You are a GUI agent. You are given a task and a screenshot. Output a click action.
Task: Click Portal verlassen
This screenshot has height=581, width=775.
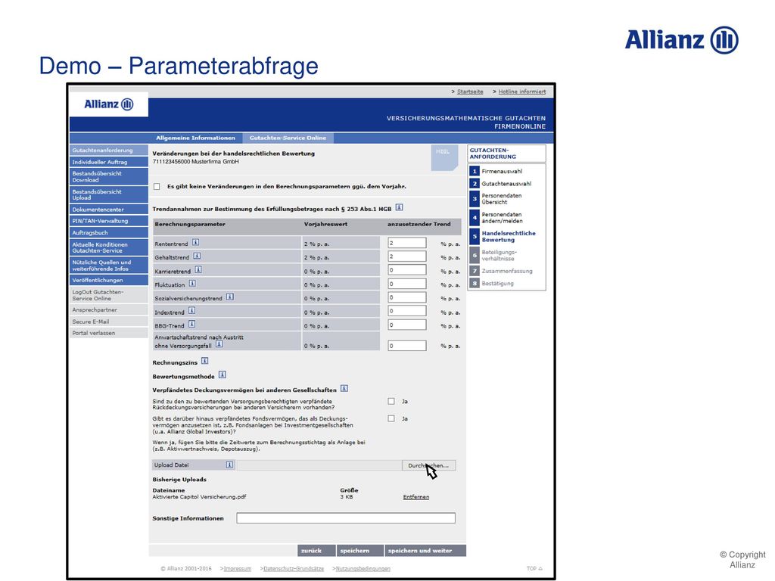(109, 333)
